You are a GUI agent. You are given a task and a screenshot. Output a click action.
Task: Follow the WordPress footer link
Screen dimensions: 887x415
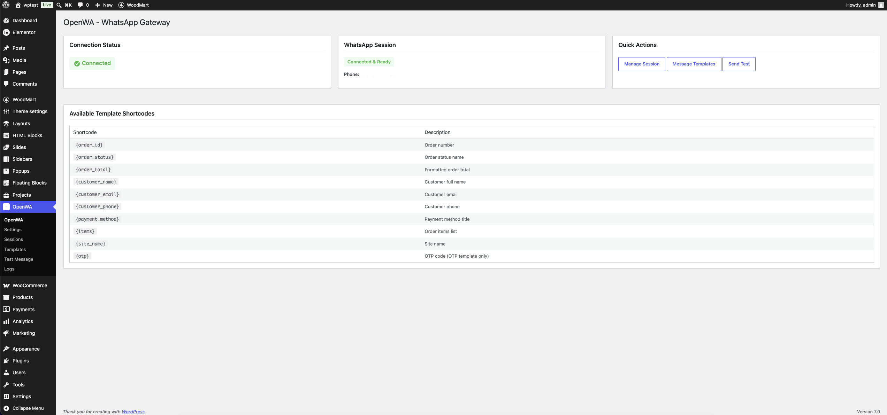133,412
